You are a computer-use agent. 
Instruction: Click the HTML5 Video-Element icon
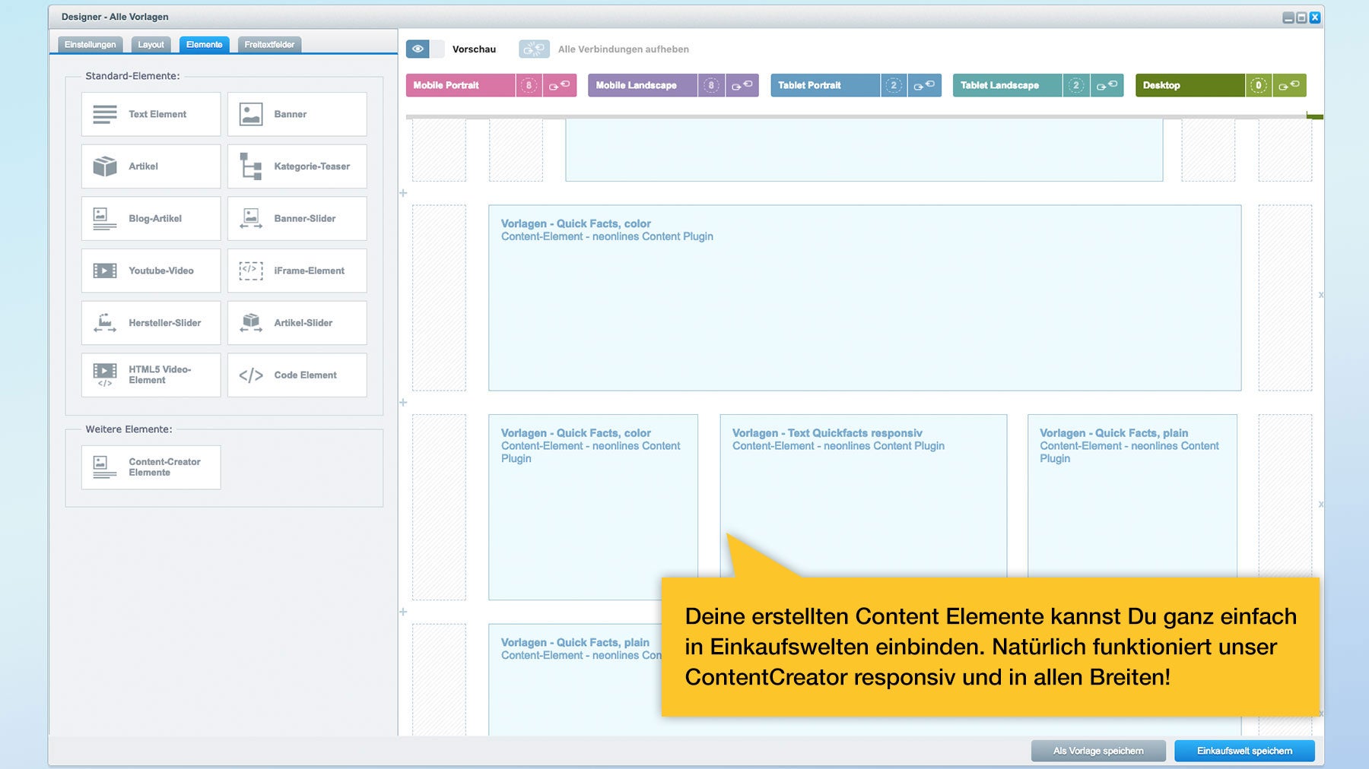pos(105,375)
